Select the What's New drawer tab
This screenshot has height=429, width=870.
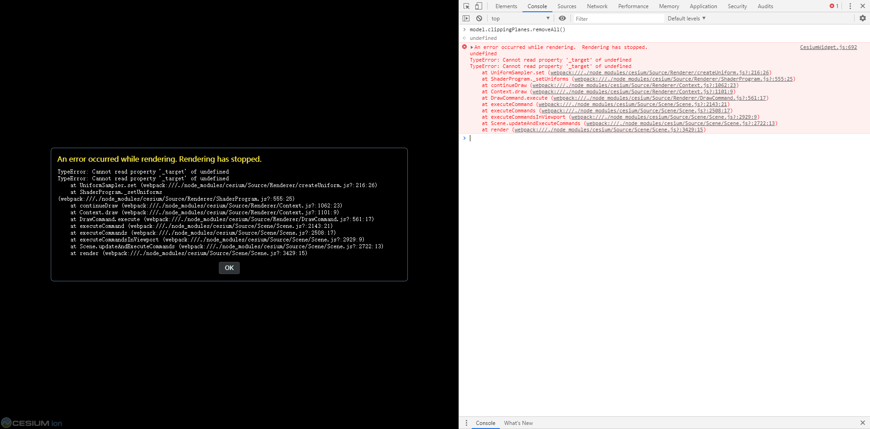(x=518, y=423)
